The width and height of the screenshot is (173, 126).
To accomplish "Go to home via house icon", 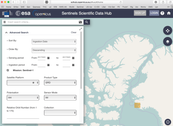I will (x=169, y=13).
